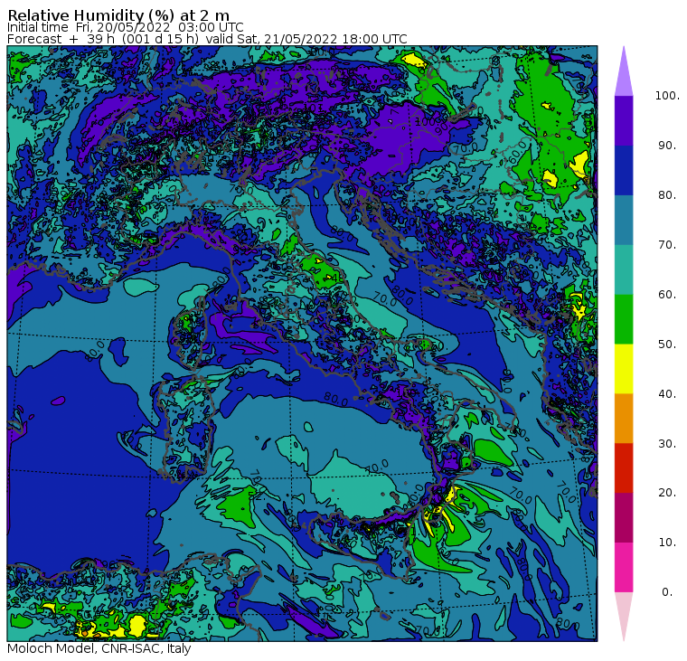Click the '80.' colorbar label
Screen dimensions: 687x661
667,195
